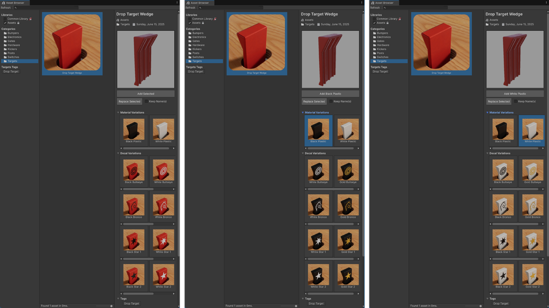Image resolution: width=549 pixels, height=308 pixels.
Task: Click Refresh in middle Asset Browser
Action: [191, 8]
